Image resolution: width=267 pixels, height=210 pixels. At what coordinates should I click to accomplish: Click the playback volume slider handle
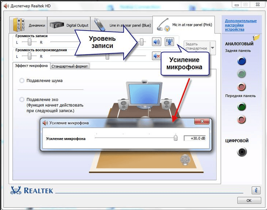[x=107, y=56]
